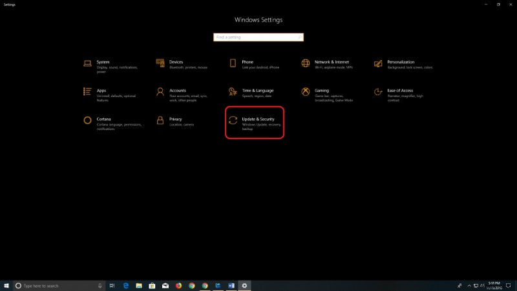517x291 pixels.
Task: Open the Windows Start menu
Action: (6, 286)
